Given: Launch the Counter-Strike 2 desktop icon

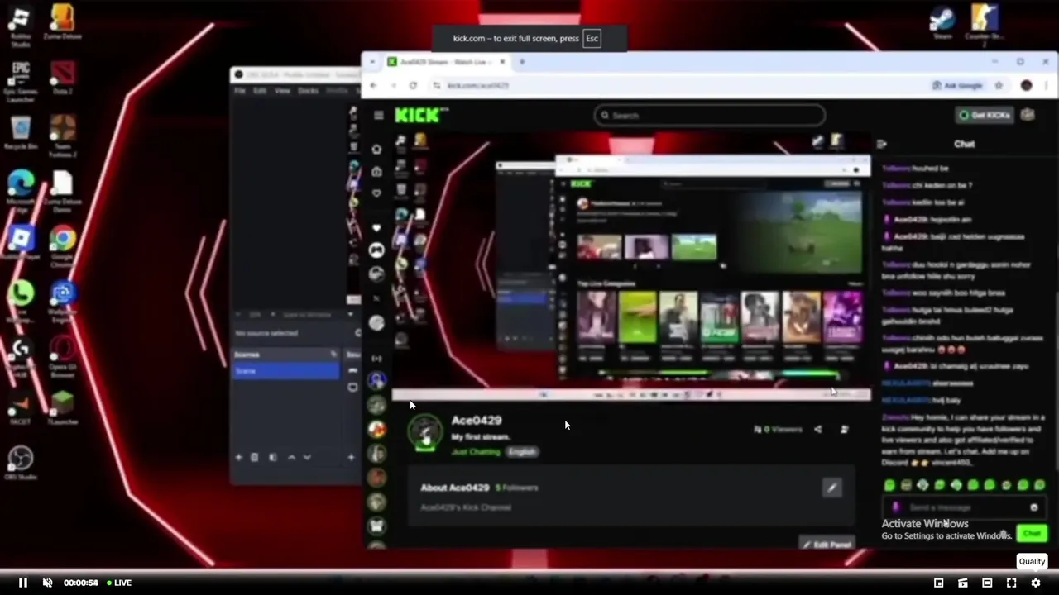Looking at the screenshot, I should pyautogui.click(x=985, y=25).
